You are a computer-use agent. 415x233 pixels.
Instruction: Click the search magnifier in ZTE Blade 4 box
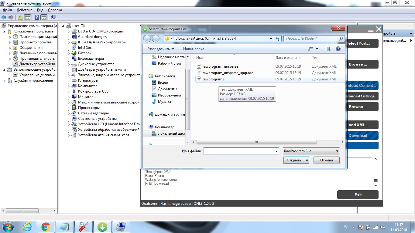341,39
